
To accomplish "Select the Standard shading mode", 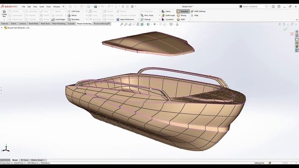I will (x=183, y=11).
